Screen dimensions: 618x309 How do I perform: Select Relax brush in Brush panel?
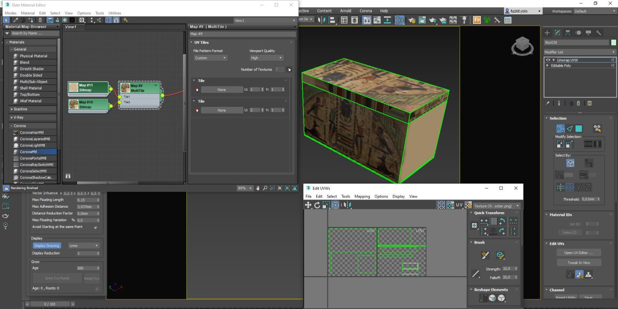tap(500, 255)
